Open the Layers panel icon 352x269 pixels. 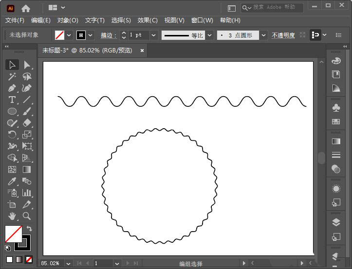click(x=336, y=222)
